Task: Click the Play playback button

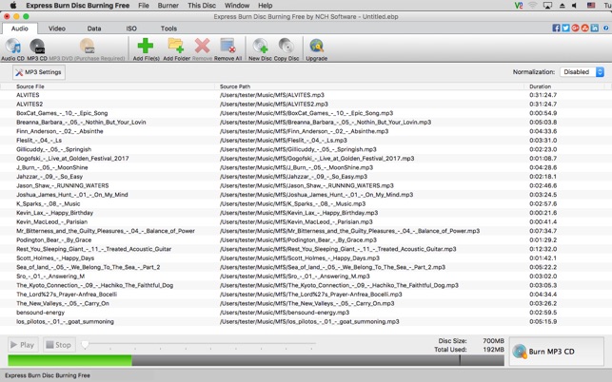Action: pos(23,345)
